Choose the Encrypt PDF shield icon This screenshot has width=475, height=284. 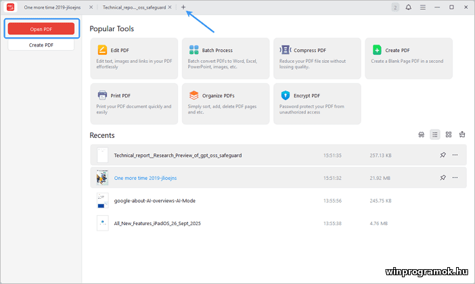(x=286, y=95)
